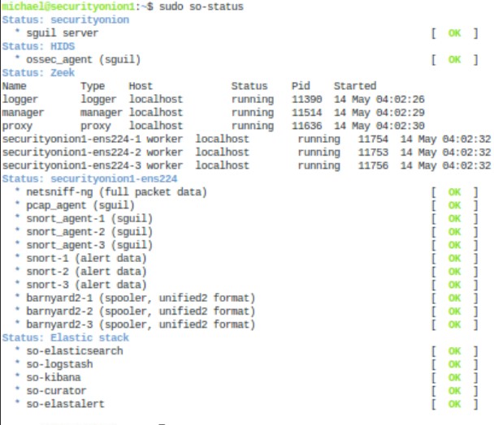
Task: Select the michael@securityonion1 prompt text
Action: pyautogui.click(x=68, y=6)
